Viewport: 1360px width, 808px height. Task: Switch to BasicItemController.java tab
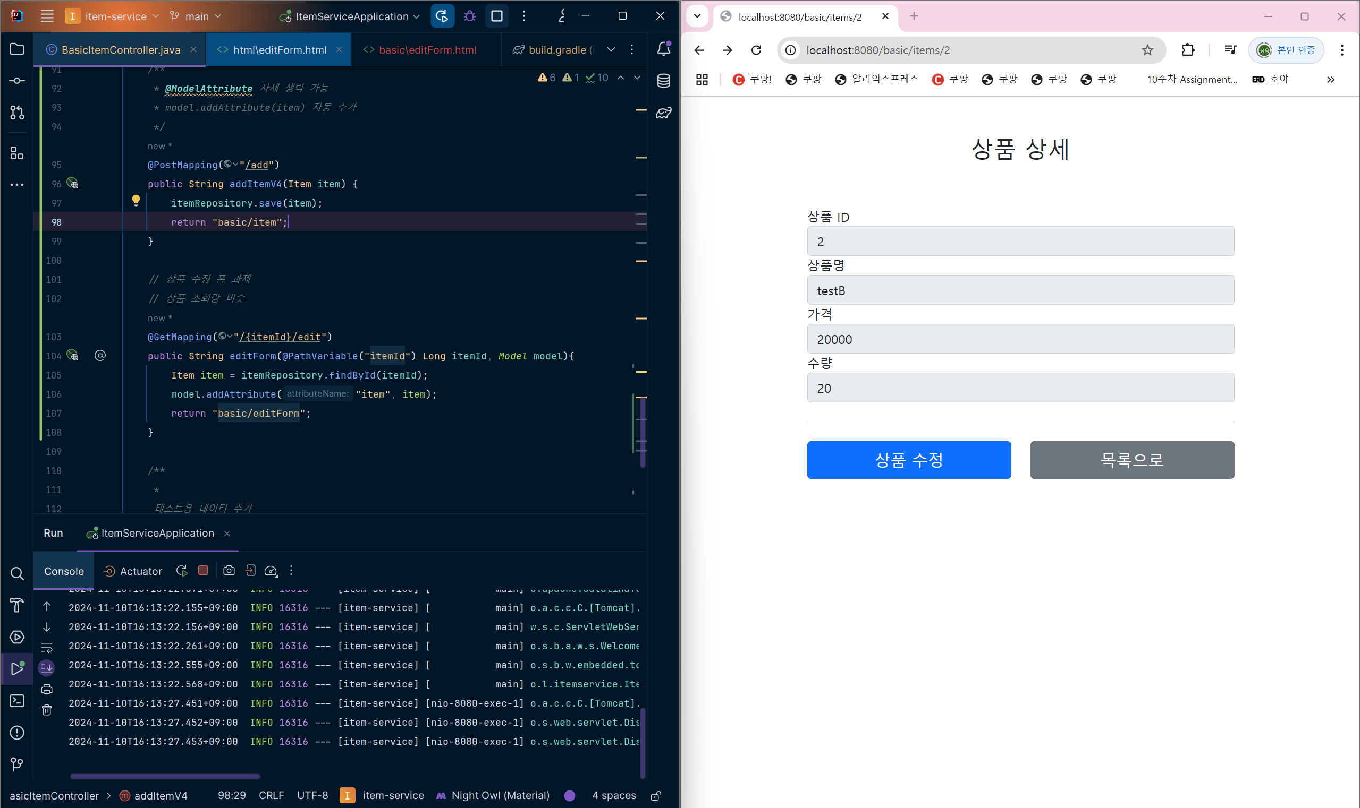coord(121,49)
